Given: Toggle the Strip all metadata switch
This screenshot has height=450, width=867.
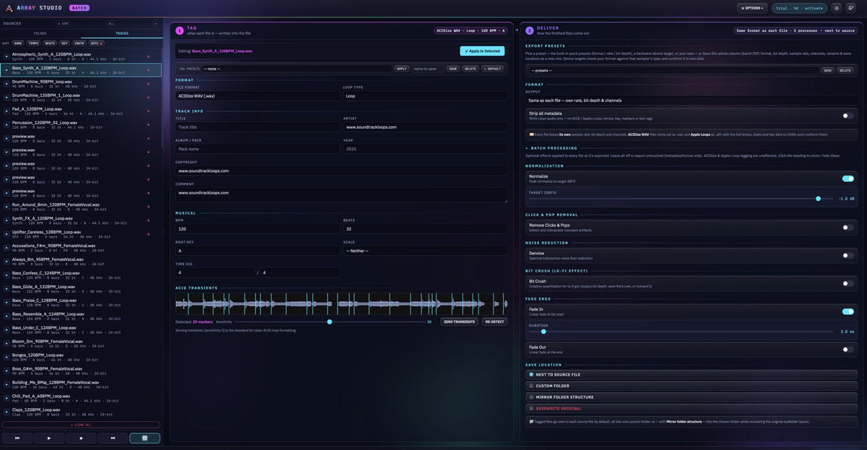Looking at the screenshot, I should click(x=847, y=116).
